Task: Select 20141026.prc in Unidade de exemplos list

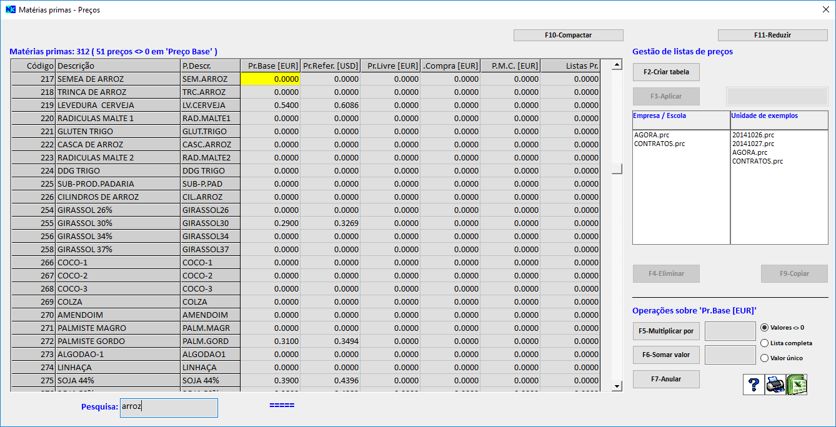Action: tap(753, 135)
